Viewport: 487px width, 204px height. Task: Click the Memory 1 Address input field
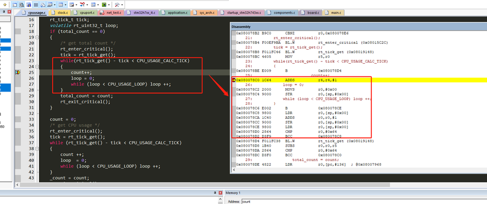363,202
